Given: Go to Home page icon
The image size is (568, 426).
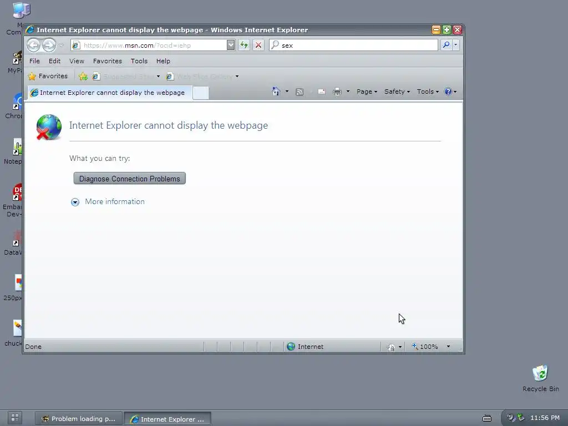Looking at the screenshot, I should (x=276, y=92).
